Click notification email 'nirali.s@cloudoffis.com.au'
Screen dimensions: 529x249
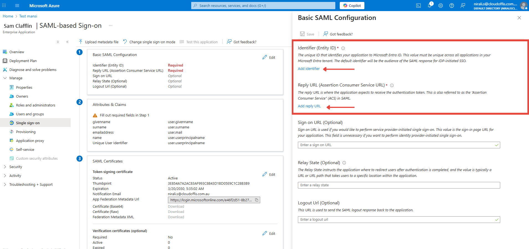[188, 194]
